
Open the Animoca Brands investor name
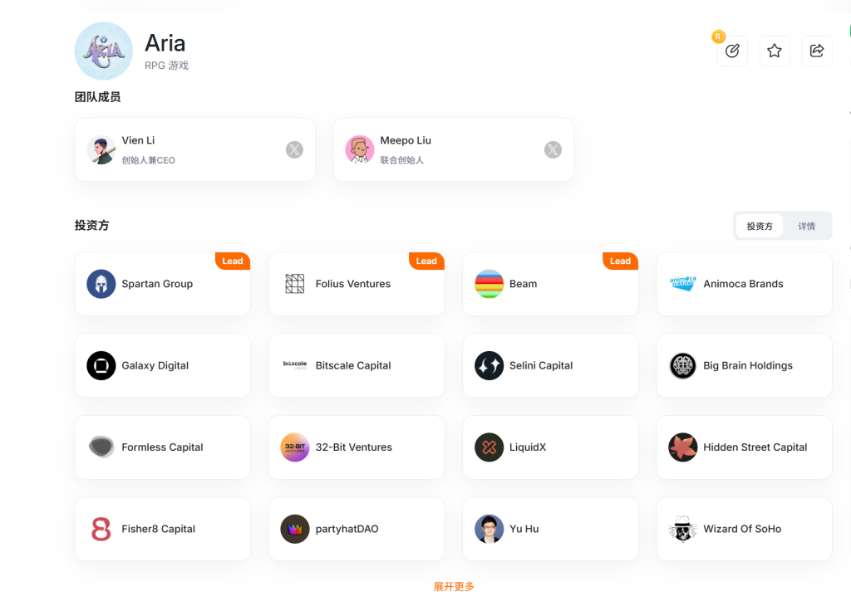[x=743, y=284]
